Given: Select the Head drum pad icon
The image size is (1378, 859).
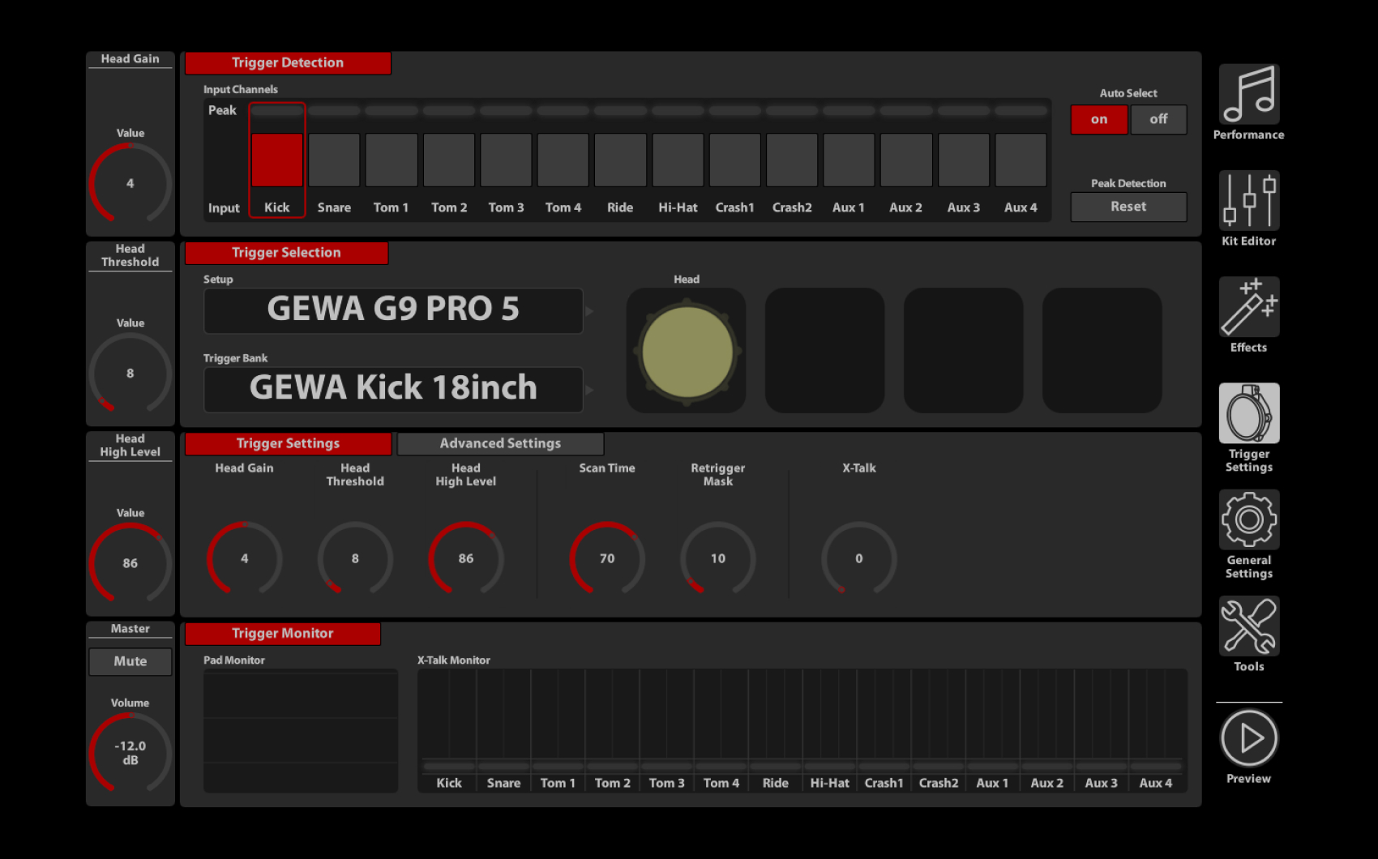Looking at the screenshot, I should click(x=687, y=352).
